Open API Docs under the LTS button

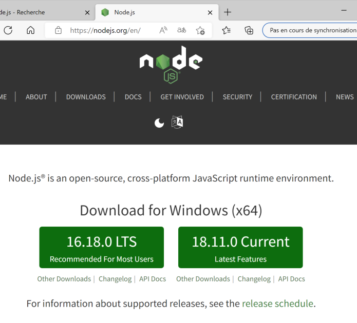tap(153, 279)
